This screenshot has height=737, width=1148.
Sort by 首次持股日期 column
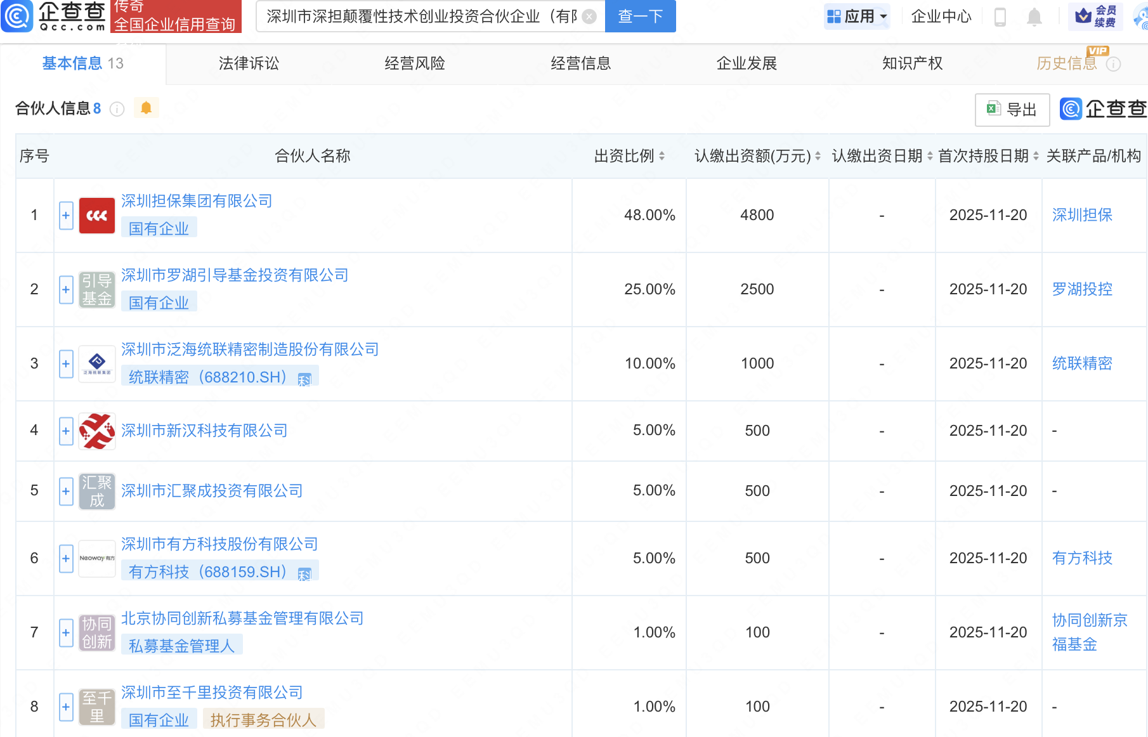(x=1036, y=156)
